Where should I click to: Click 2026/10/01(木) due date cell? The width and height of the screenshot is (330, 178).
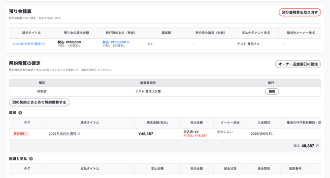click(x=262, y=133)
